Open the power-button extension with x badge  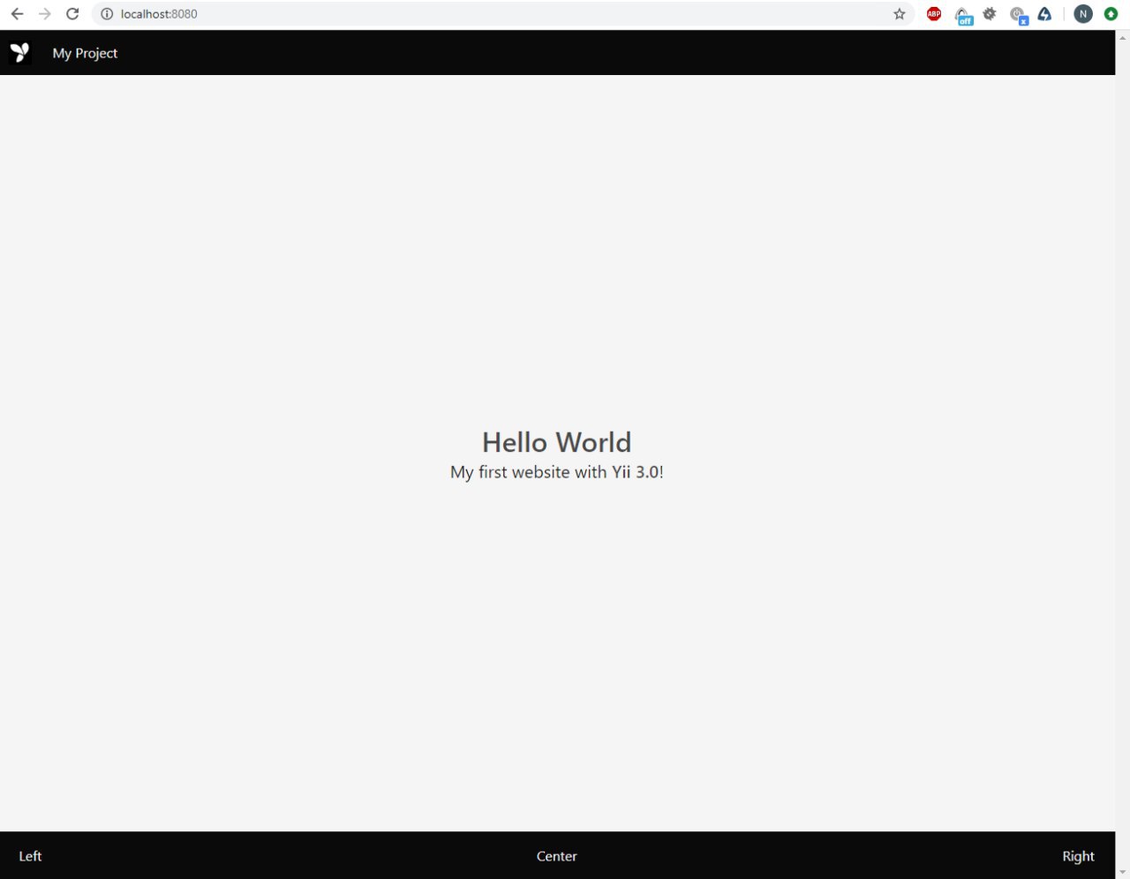pyautogui.click(x=1019, y=15)
